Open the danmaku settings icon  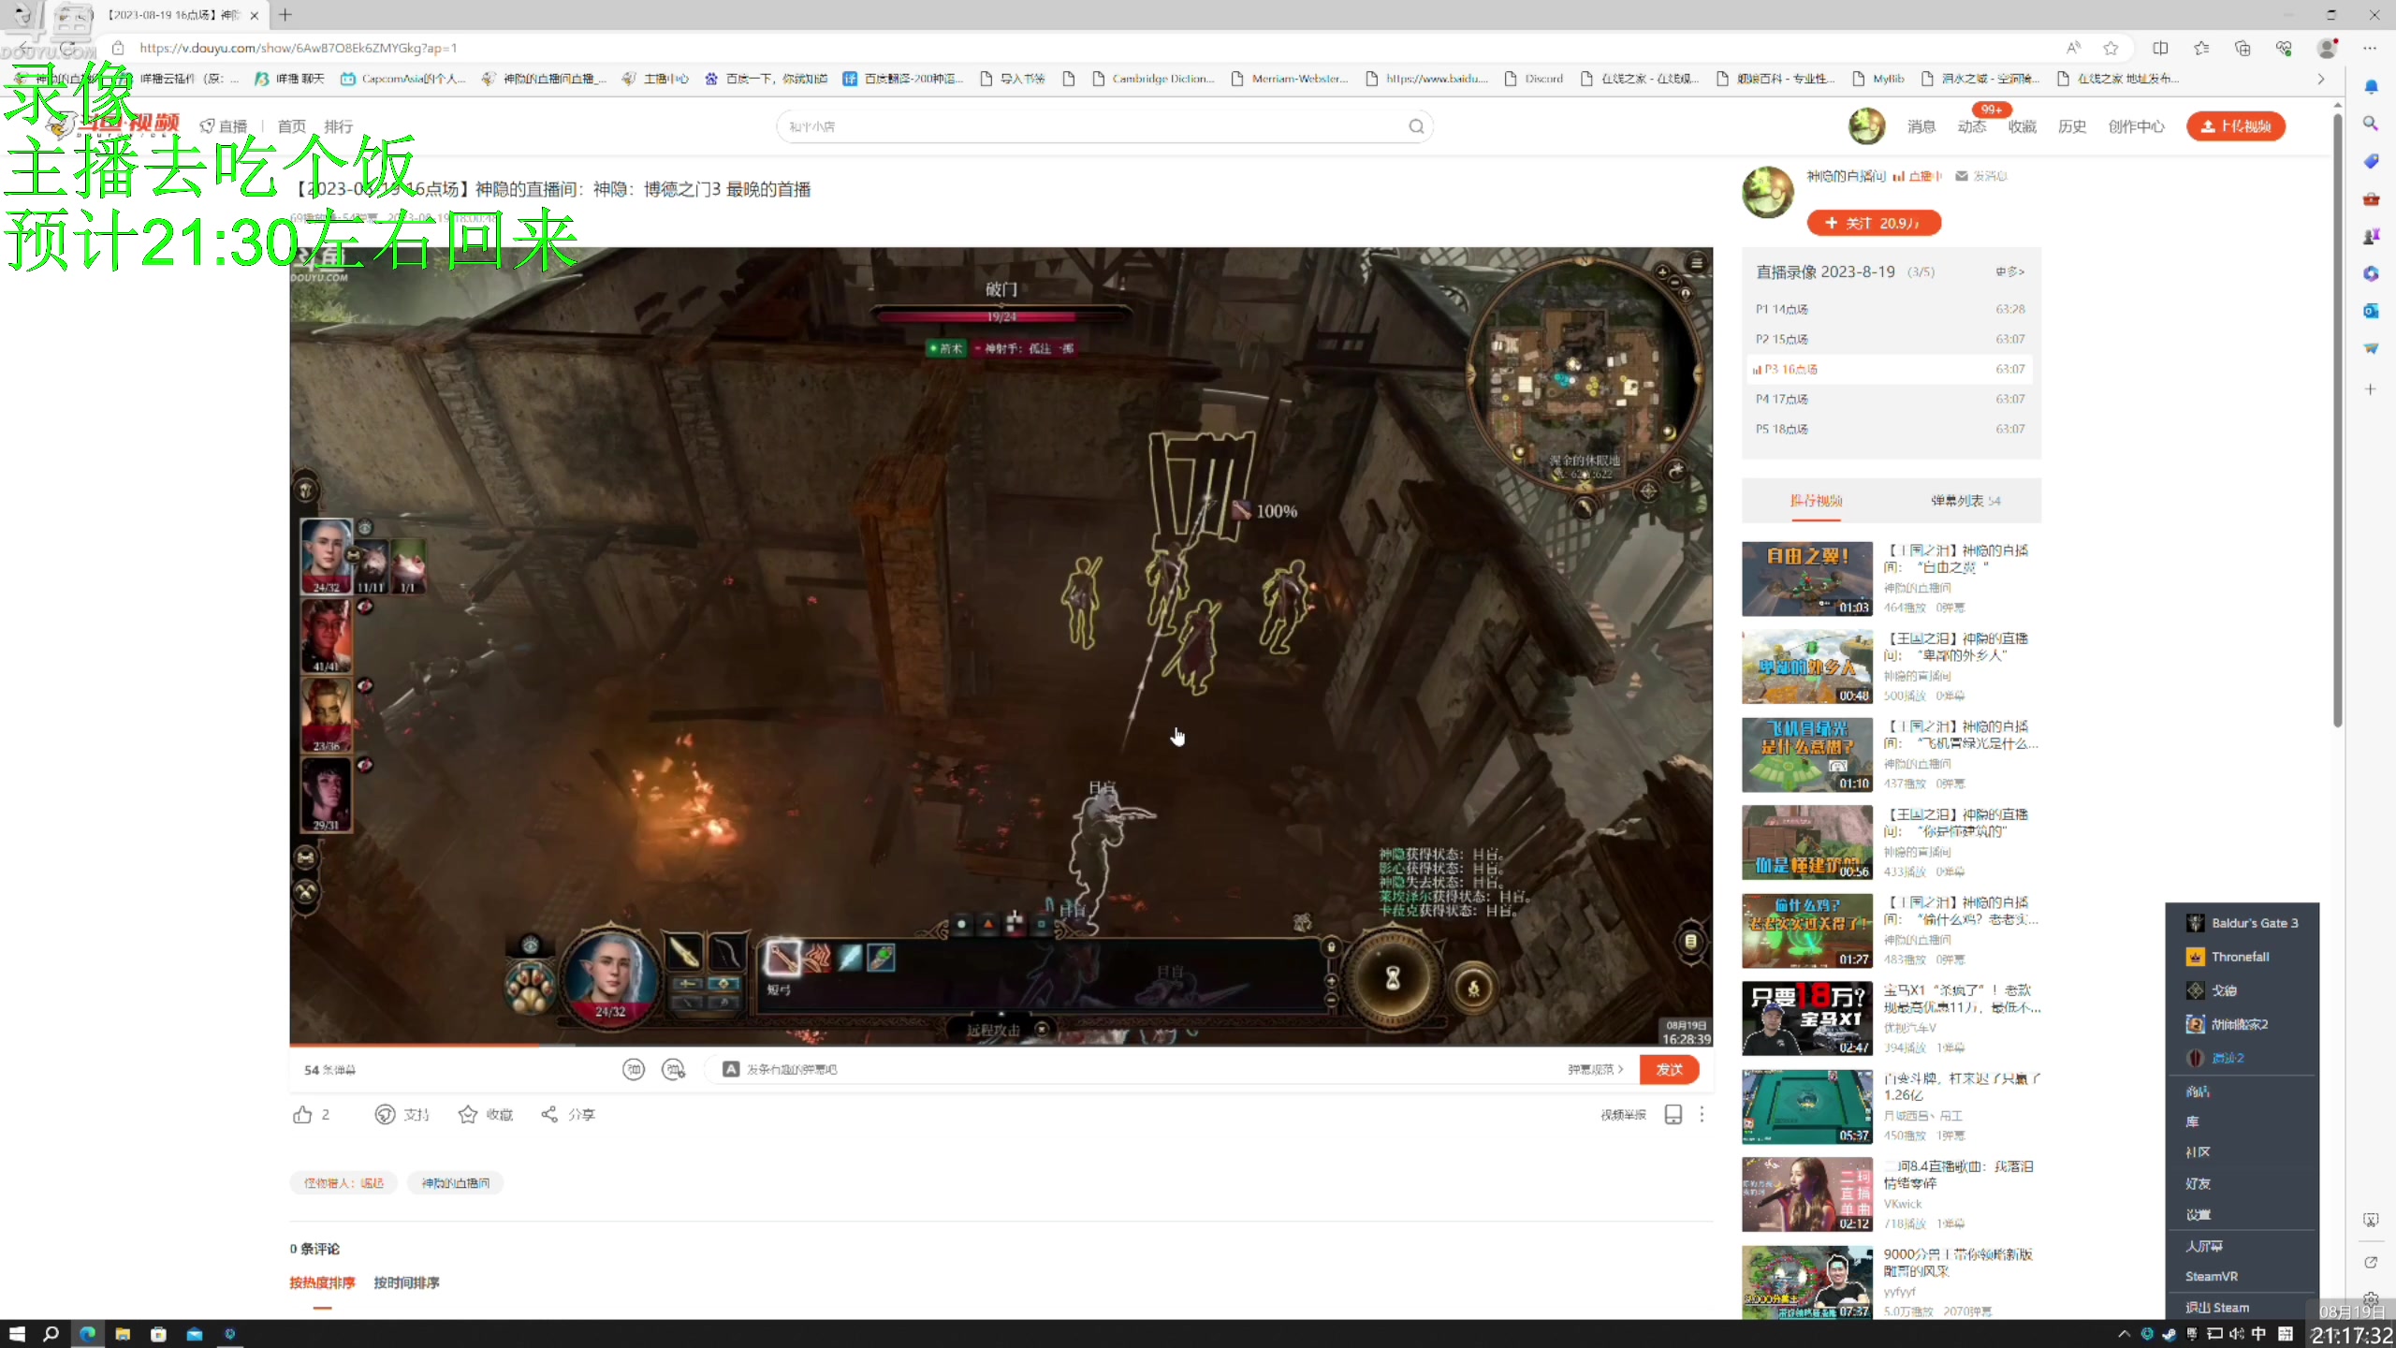(673, 1069)
